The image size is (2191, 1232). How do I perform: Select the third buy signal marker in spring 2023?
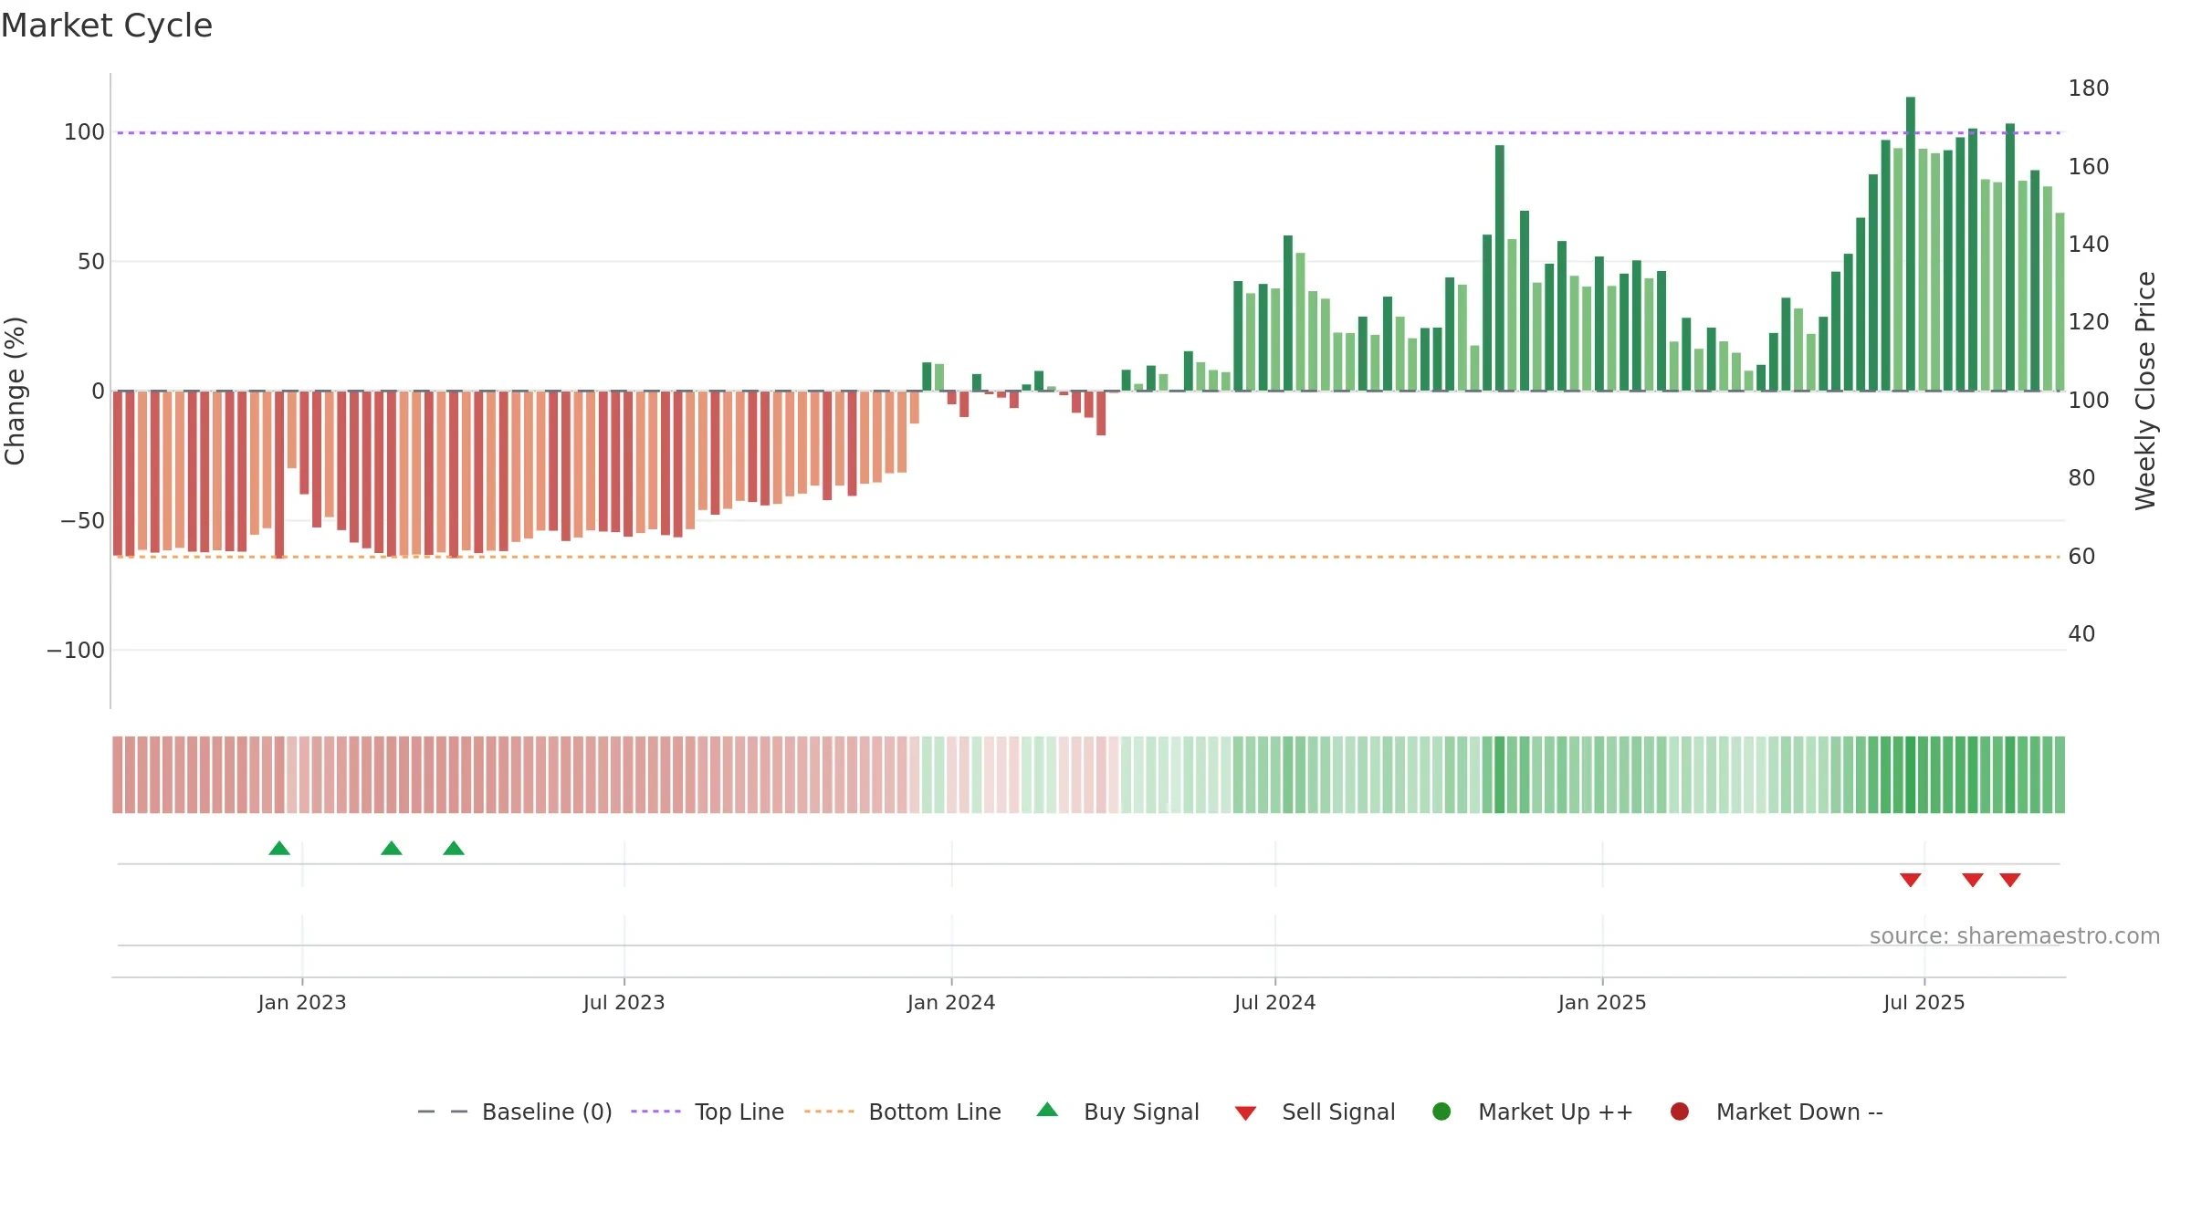click(454, 849)
